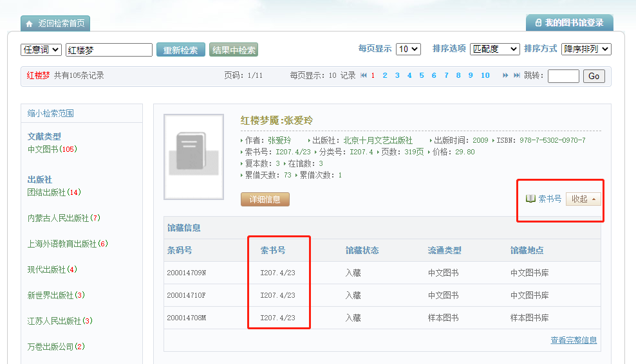Screen dimensions: 636x364
Task: Click the 馆藏地点 column header
Action: pyautogui.click(x=527, y=251)
